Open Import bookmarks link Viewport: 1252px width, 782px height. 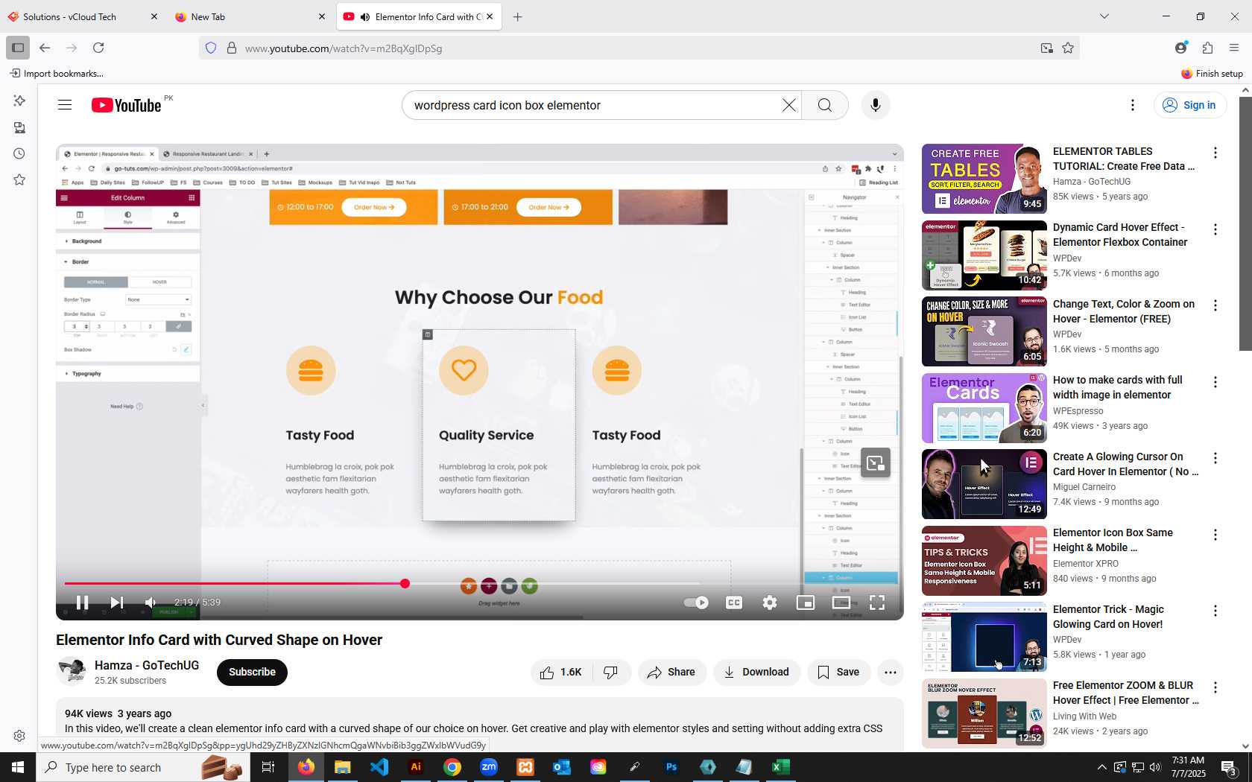click(x=57, y=74)
